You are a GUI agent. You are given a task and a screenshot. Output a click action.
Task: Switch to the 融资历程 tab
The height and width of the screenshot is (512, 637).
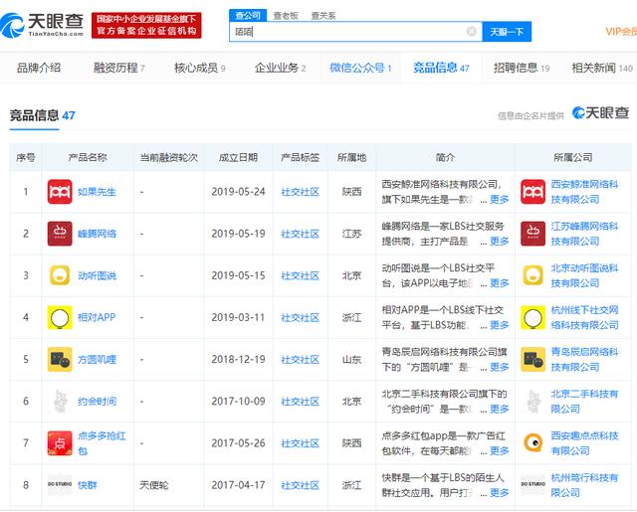(118, 68)
